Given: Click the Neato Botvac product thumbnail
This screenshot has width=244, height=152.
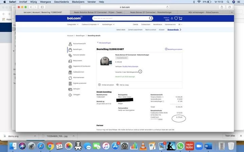Looking at the screenshot, I should click(x=106, y=61).
